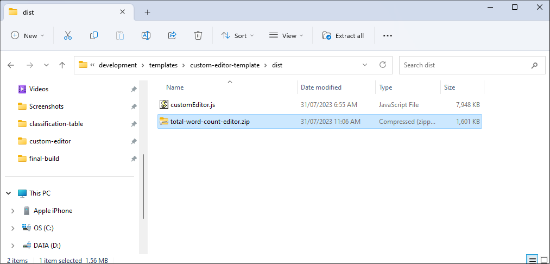Click the Cut scissors icon
Screen dimensions: 550x264
pos(68,35)
